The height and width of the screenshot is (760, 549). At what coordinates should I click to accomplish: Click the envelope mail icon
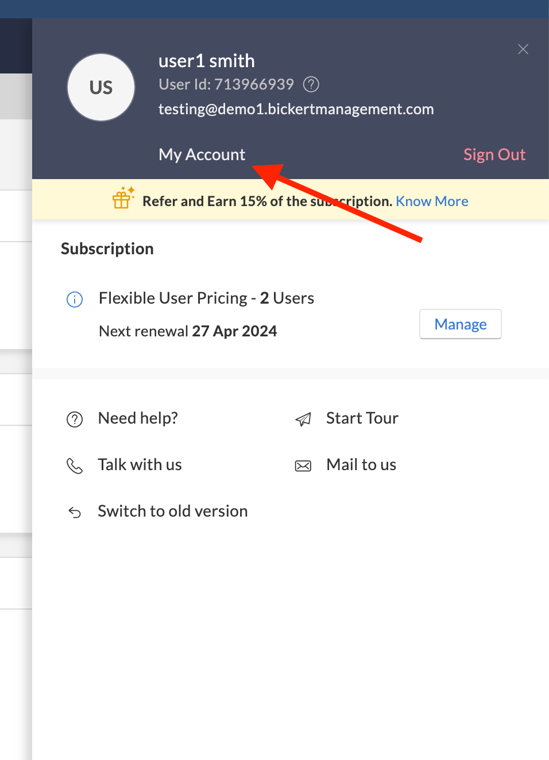(x=303, y=466)
